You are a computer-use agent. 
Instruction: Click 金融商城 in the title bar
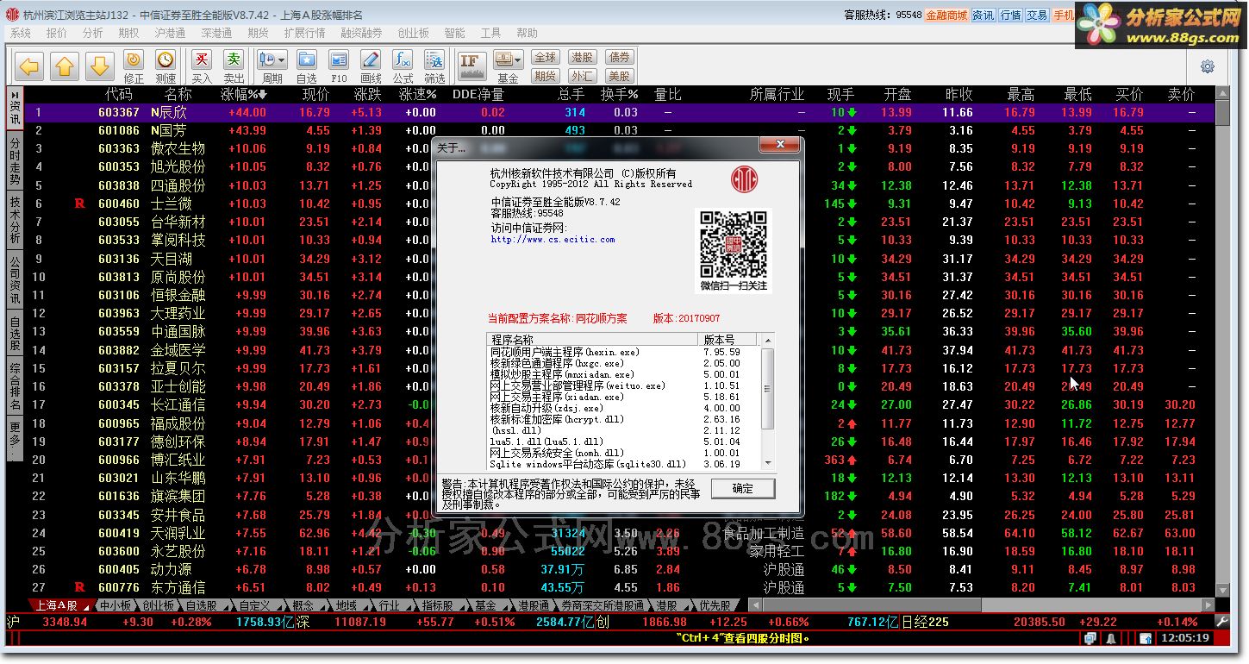tap(946, 15)
